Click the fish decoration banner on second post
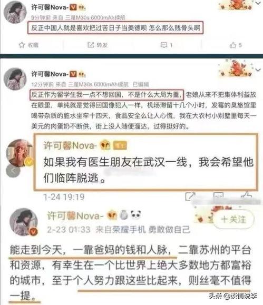This screenshot has height=305, width=263. (x=236, y=69)
